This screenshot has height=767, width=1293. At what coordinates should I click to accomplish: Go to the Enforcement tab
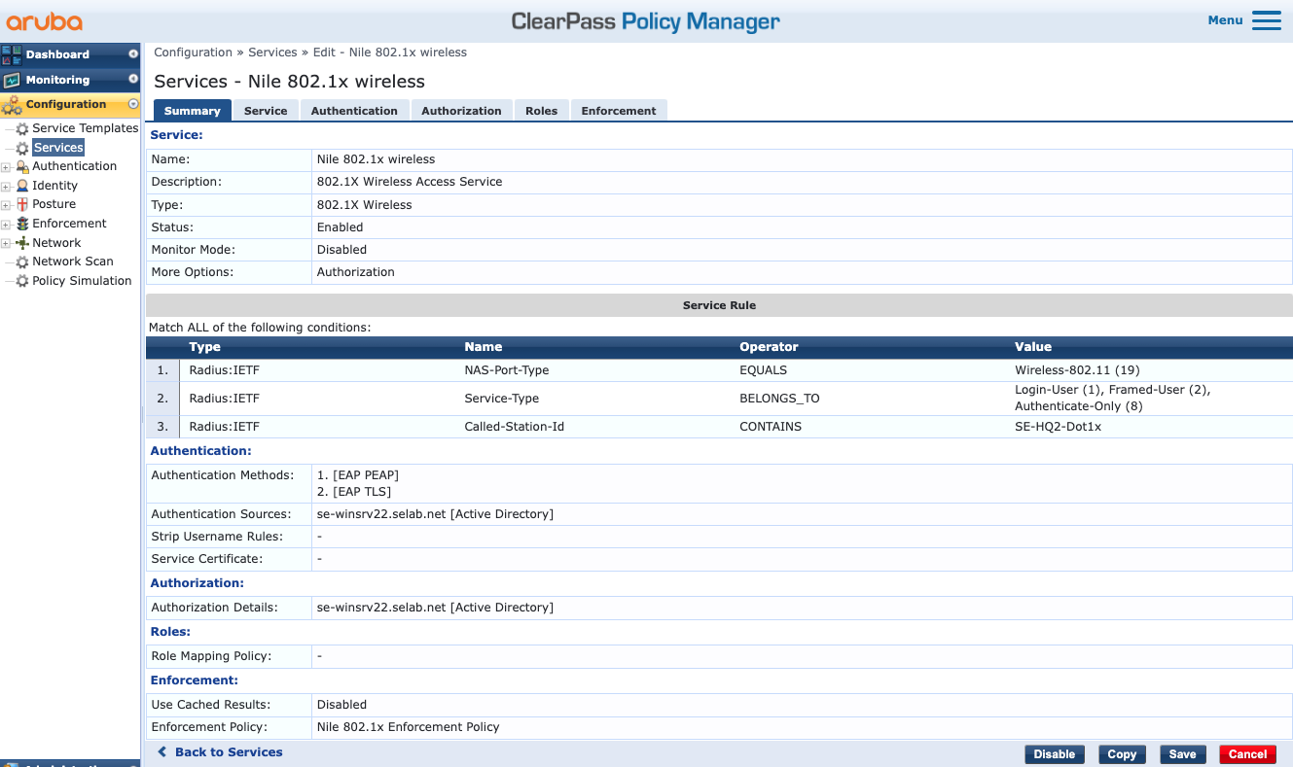[619, 111]
